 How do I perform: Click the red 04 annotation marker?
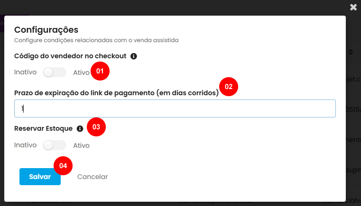coord(63,166)
